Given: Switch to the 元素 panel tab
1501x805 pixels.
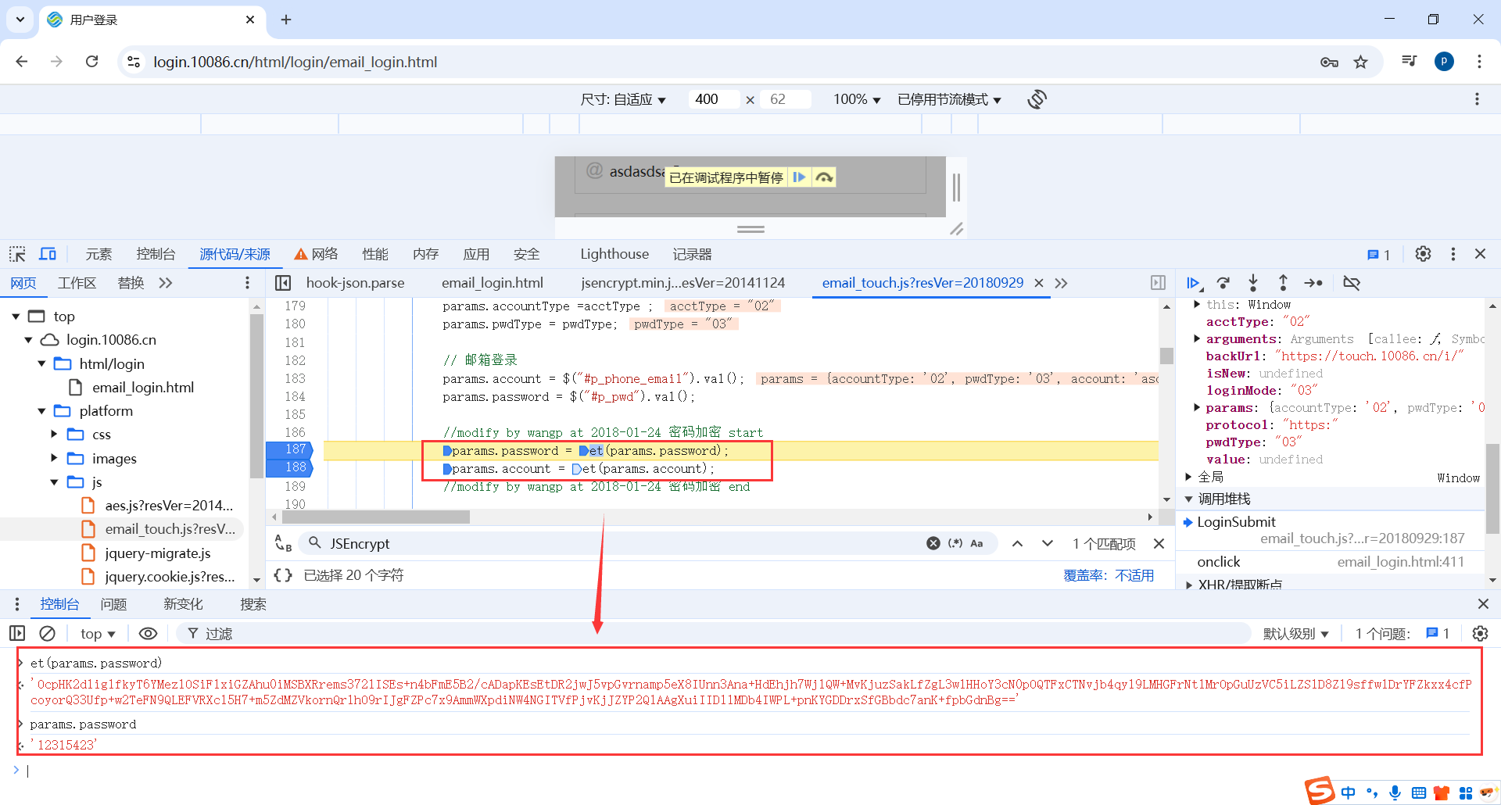Looking at the screenshot, I should [99, 254].
